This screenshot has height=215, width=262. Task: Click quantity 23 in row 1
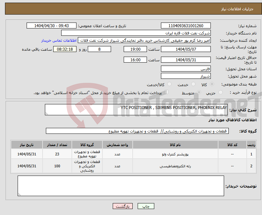click(x=57, y=154)
